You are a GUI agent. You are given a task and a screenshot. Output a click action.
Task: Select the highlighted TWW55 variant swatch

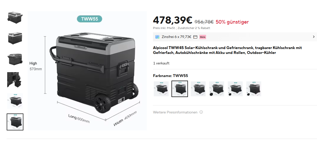[180, 89]
